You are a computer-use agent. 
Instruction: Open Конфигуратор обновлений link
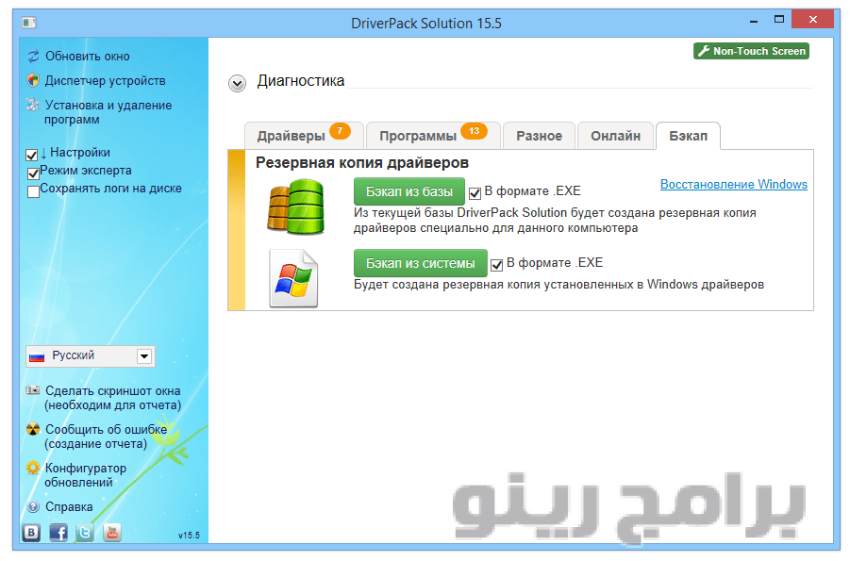(86, 475)
